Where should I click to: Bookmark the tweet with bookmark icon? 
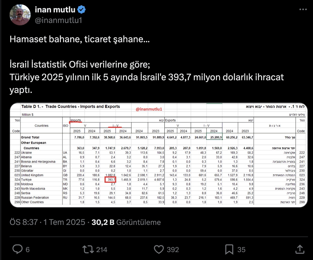pos(229,249)
